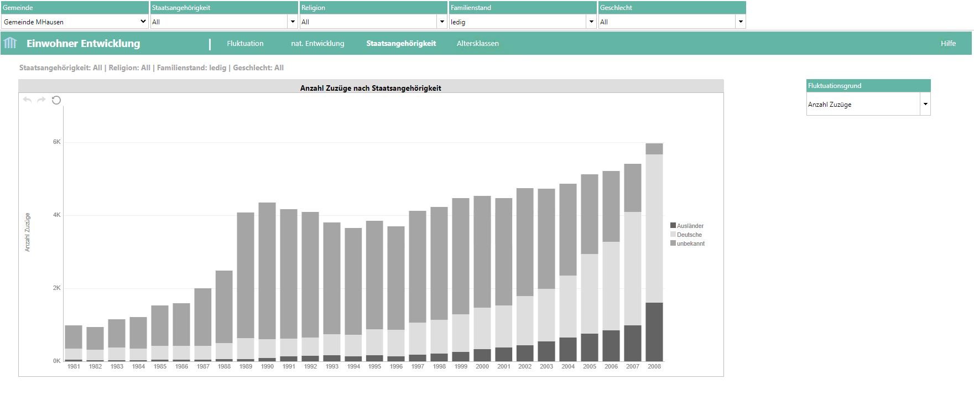Expand the Fluktuationsgrund dropdown arrow
The width and height of the screenshot is (974, 415).
pos(925,104)
